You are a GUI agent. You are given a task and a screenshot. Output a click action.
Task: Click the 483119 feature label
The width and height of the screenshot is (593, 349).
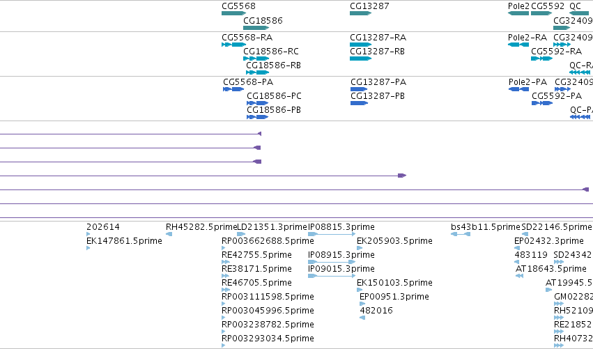coord(531,255)
